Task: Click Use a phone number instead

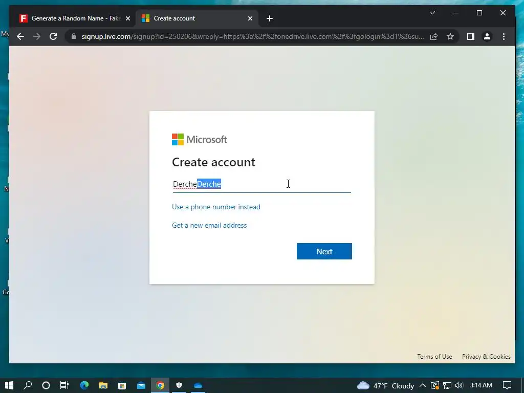Action: (216, 207)
